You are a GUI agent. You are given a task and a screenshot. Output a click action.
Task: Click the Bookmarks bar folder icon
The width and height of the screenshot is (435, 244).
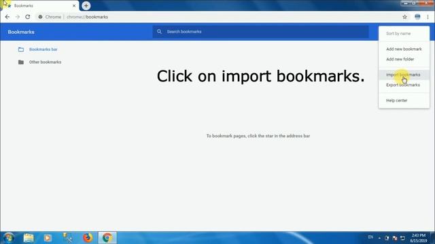(21, 49)
